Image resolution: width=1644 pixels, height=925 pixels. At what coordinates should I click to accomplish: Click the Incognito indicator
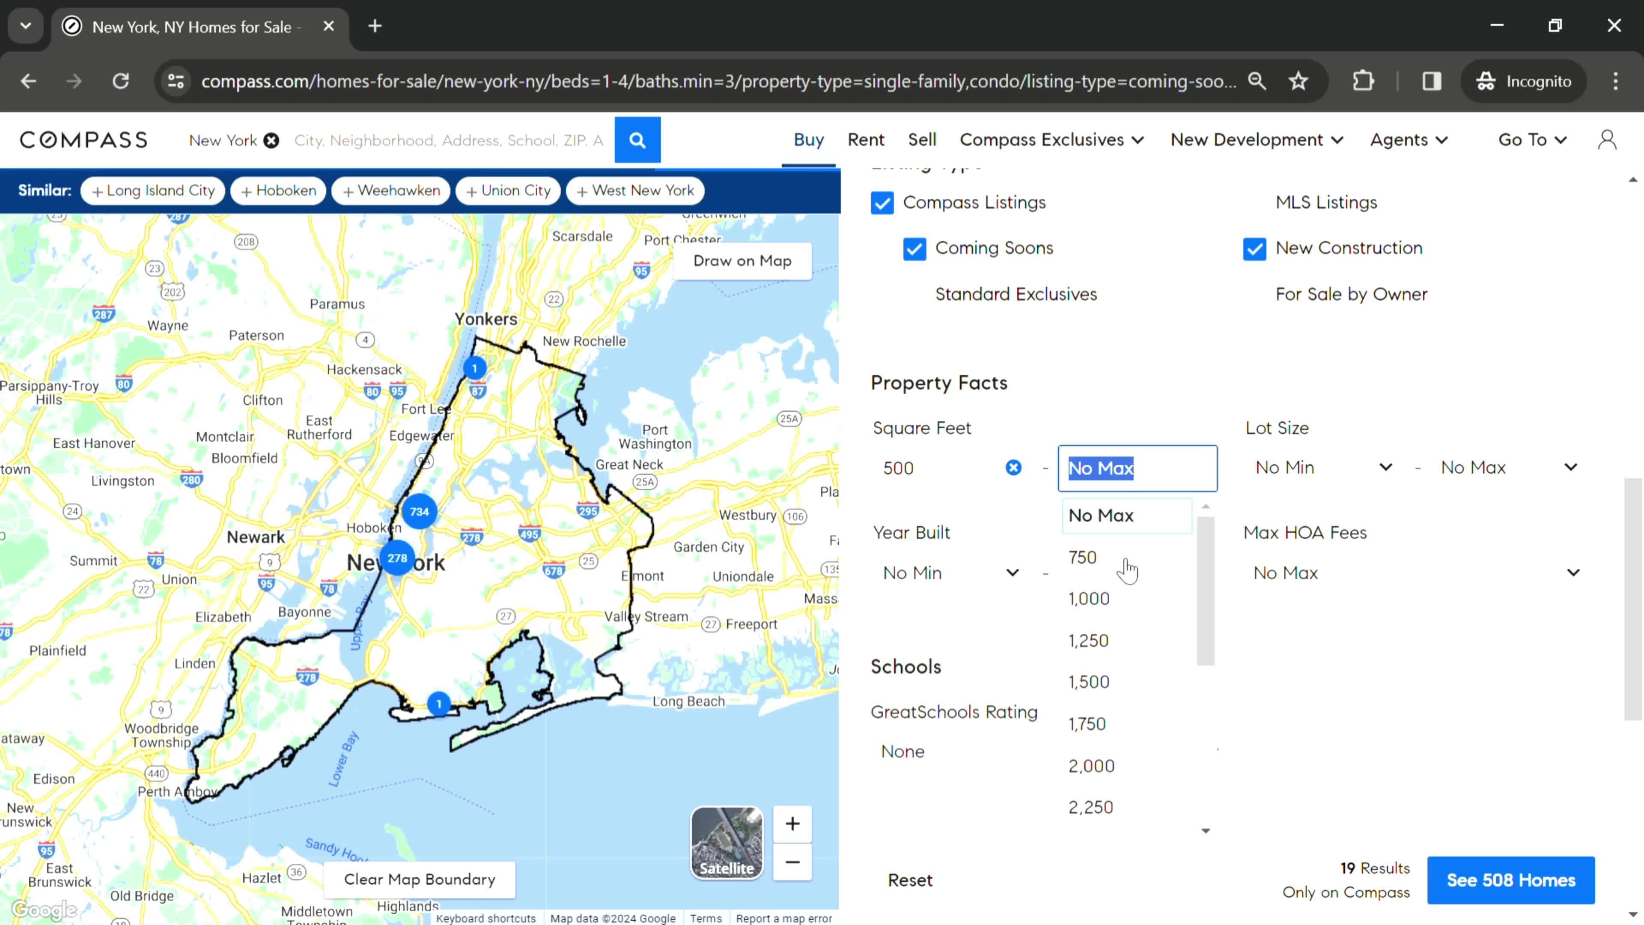coord(1523,81)
